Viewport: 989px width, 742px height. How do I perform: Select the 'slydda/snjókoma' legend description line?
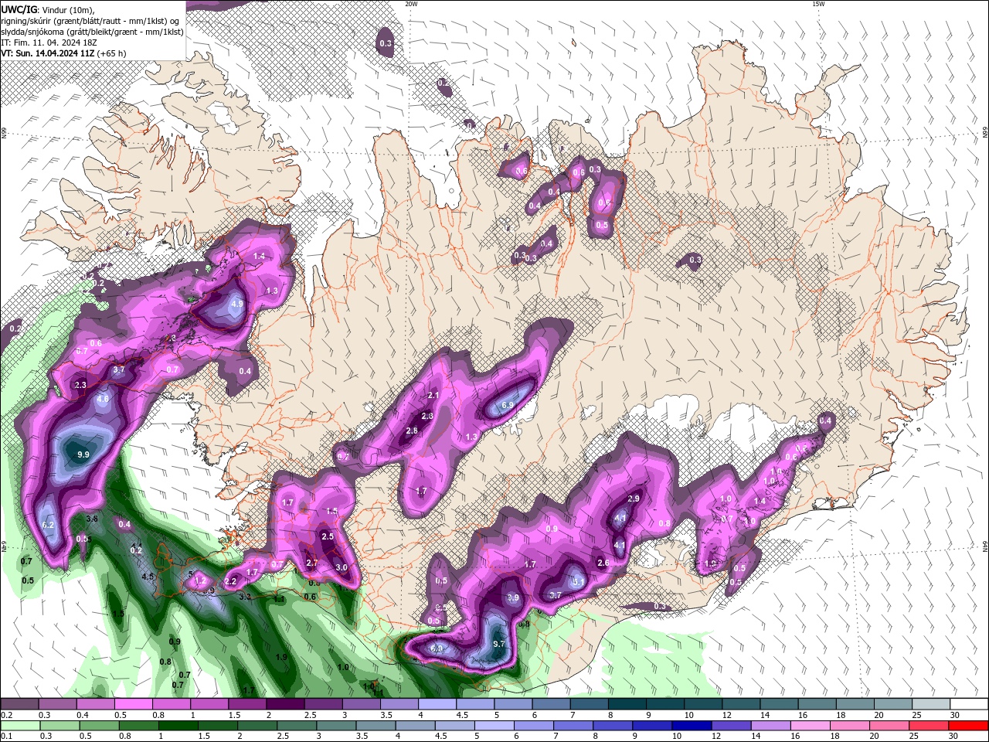coord(92,32)
